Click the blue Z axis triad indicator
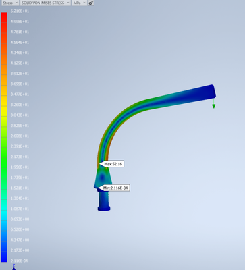This screenshot has height=270, width=245. tap(14, 267)
